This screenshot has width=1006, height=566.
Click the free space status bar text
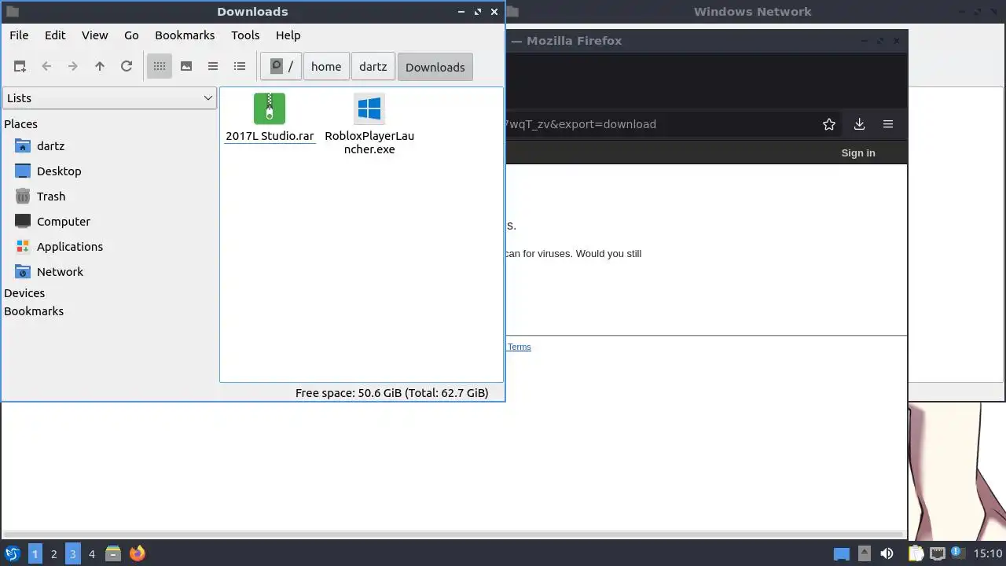392,393
